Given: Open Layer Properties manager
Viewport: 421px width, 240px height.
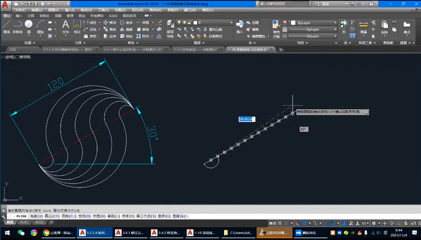Looking at the screenshot, I should 170,28.
